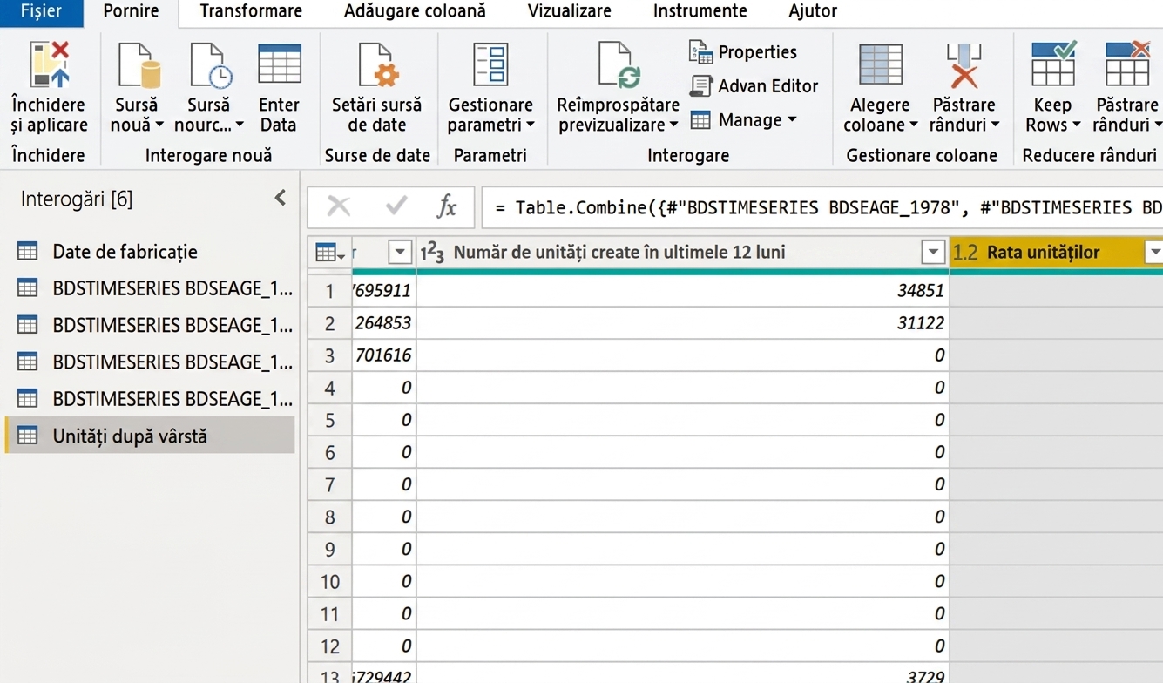
Task: Click the confirm checkmark in formula bar
Action: [396, 206]
